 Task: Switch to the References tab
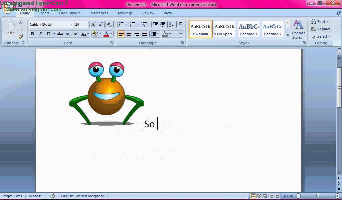(x=99, y=13)
